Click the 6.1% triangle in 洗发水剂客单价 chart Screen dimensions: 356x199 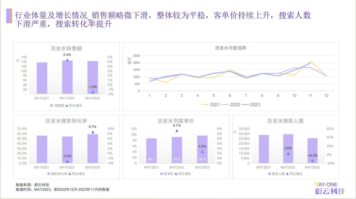point(177,131)
